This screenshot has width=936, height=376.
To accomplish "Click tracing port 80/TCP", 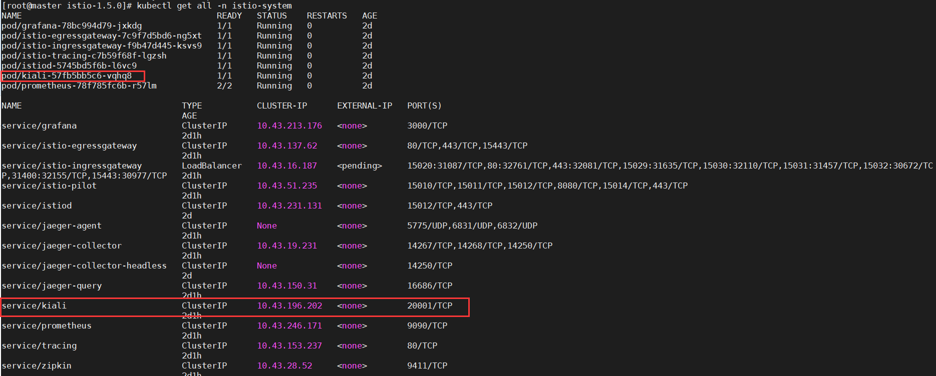I will 422,346.
